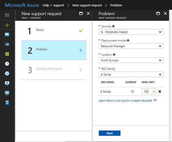172x142 pixels.
Task: Open the Recent clock icon
Action: click(x=7, y=64)
